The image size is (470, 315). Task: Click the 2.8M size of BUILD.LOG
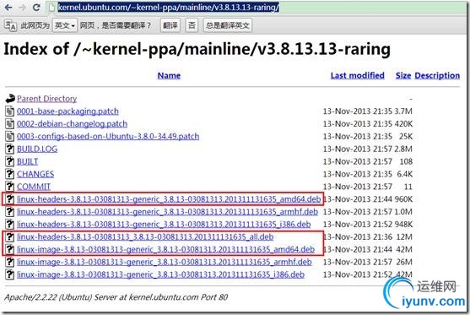[403, 149]
